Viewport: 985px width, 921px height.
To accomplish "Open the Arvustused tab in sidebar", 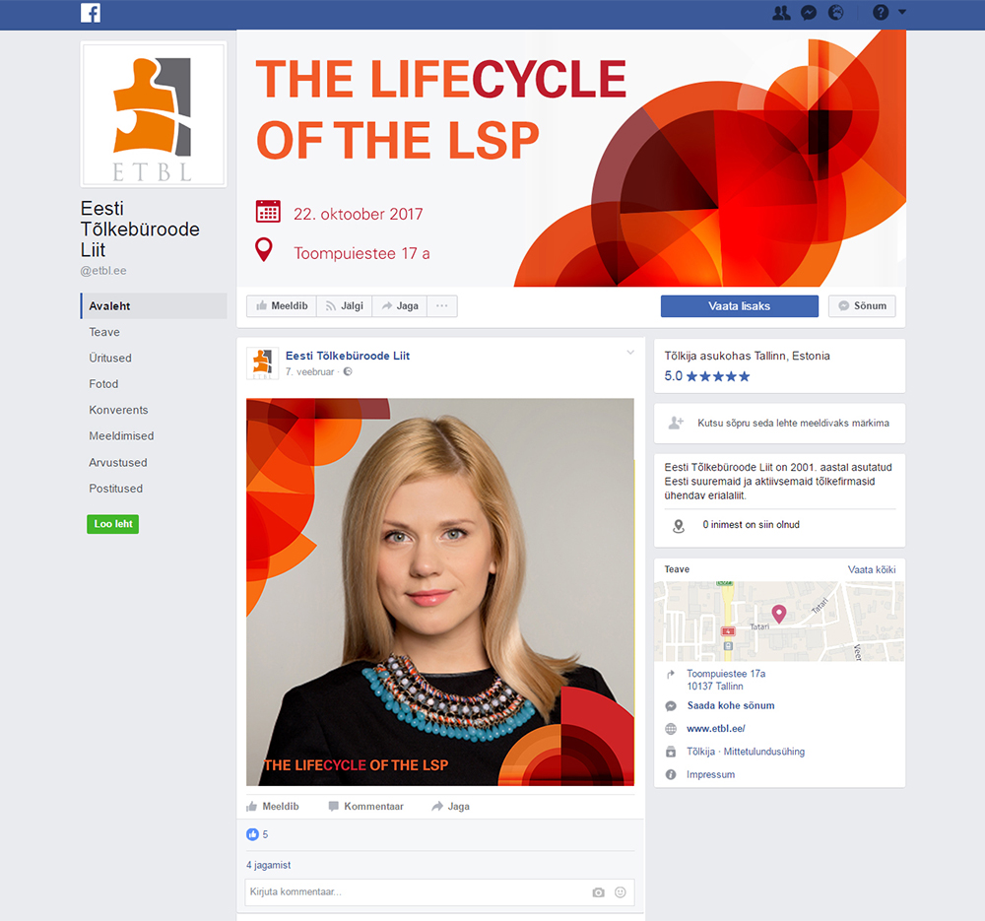I will (x=118, y=462).
